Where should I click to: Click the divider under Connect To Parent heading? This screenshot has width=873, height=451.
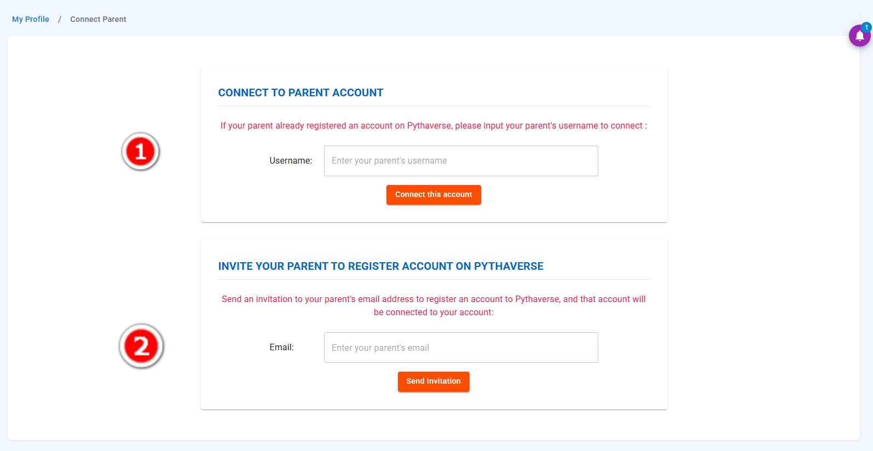point(433,106)
